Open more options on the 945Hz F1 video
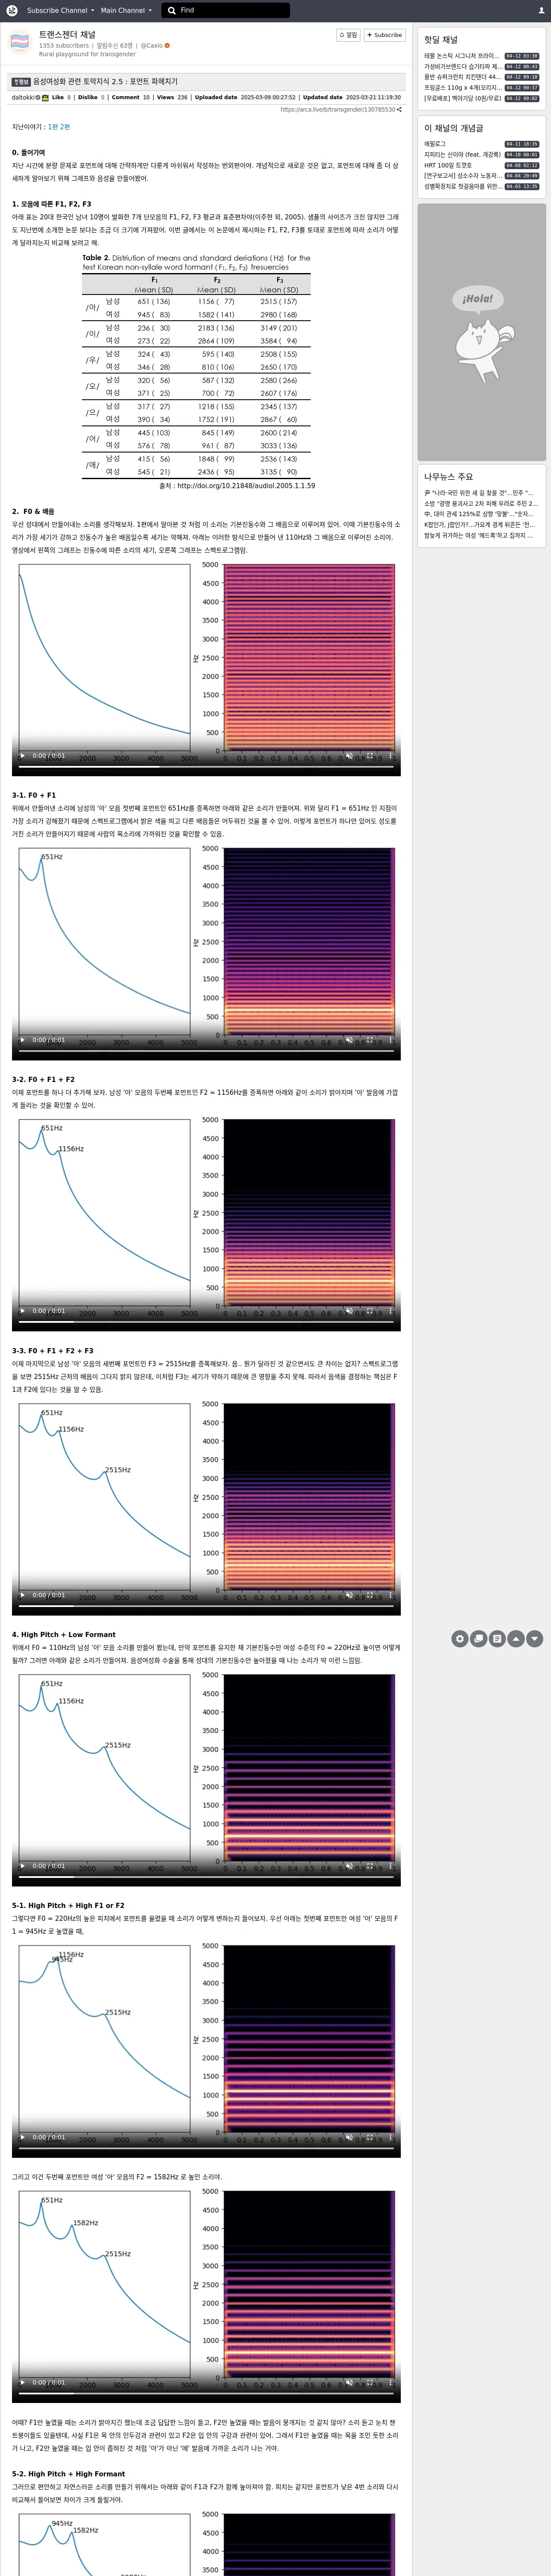This screenshot has height=2576, width=551. click(x=390, y=2137)
